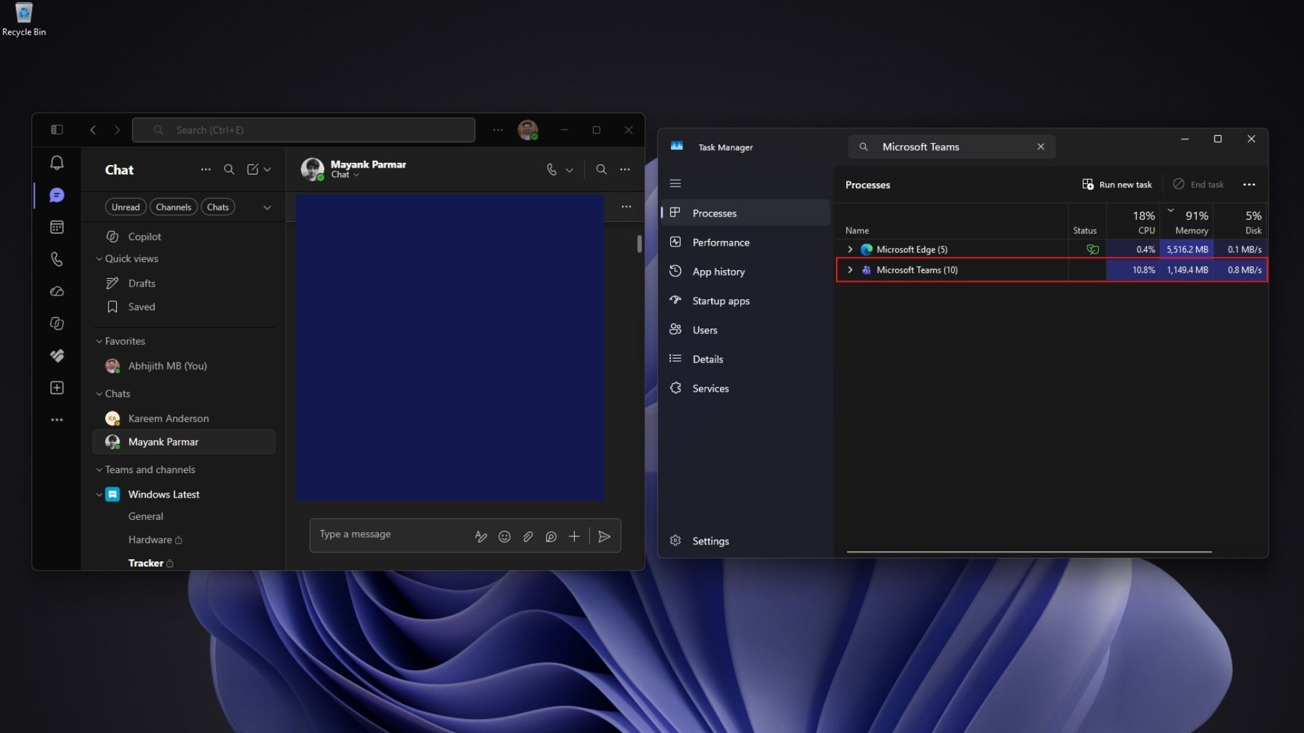This screenshot has width=1304, height=733.
Task: Open Task Manager hamburger navigation menu
Action: coord(675,183)
